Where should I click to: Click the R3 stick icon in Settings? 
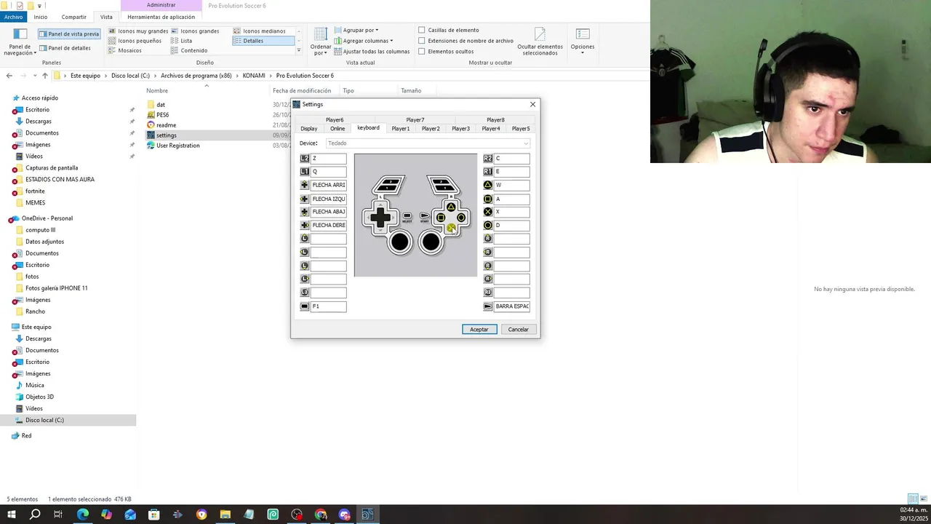[x=488, y=293]
